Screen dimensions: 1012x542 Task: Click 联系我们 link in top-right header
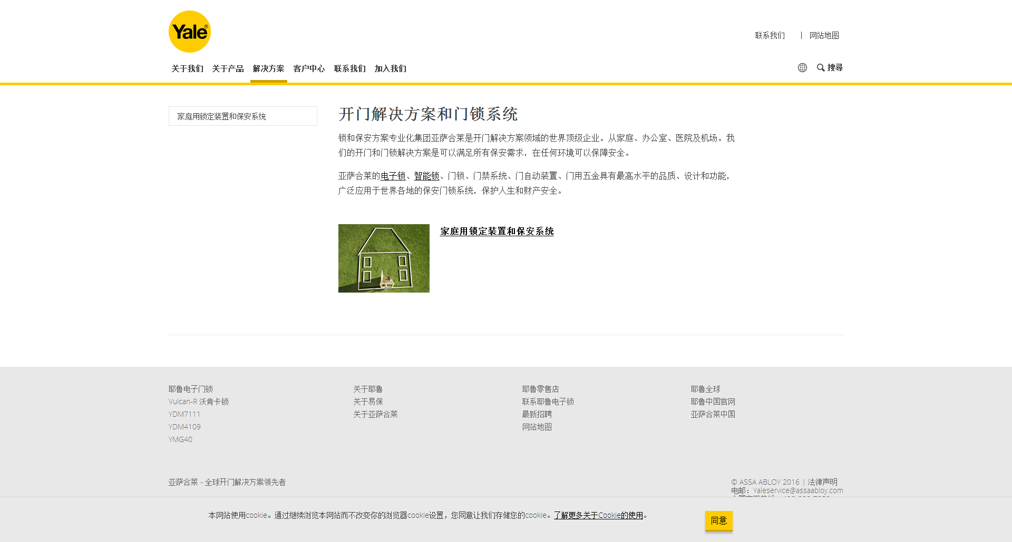(x=770, y=35)
